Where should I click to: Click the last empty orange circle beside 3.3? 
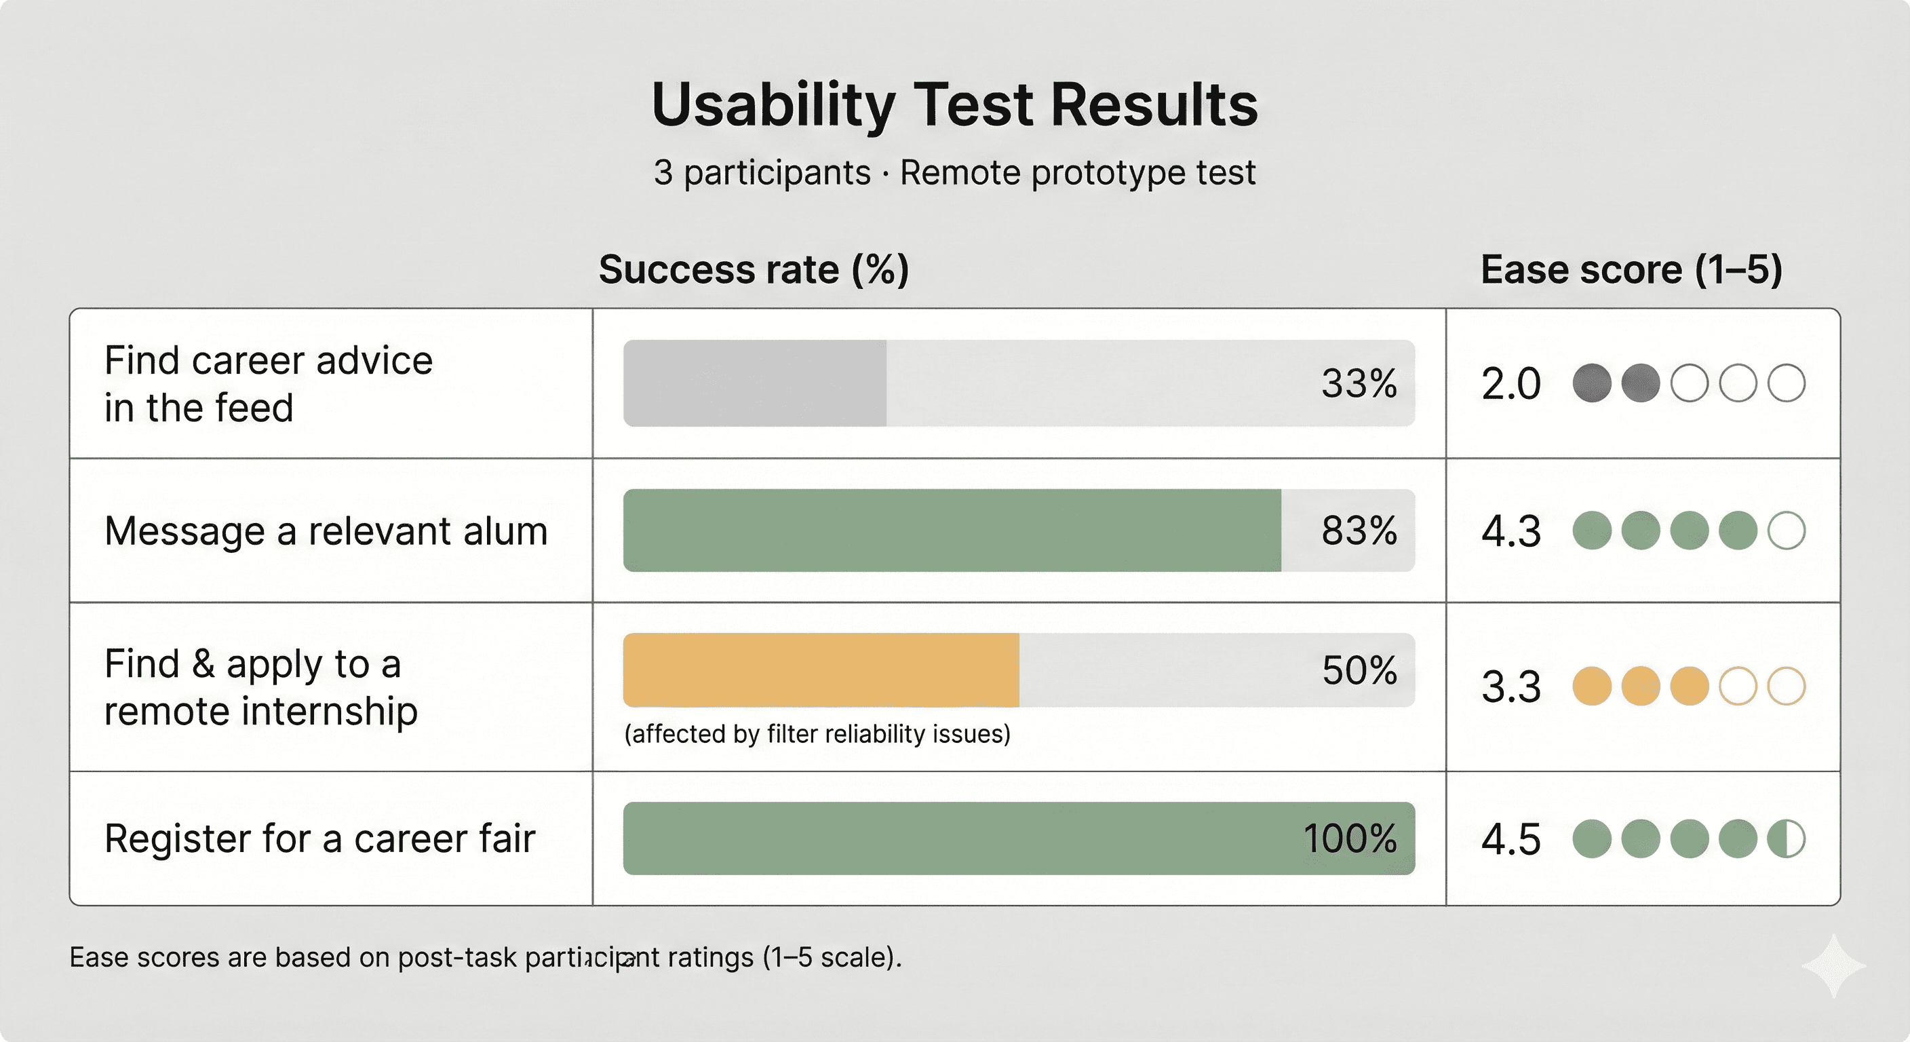coord(1785,686)
